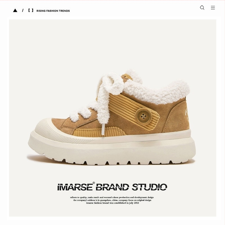Image resolution: width=225 pixels, height=225 pixels.
Task: Click the registered trademark symbol after IMARSE
Action: click(x=94, y=183)
